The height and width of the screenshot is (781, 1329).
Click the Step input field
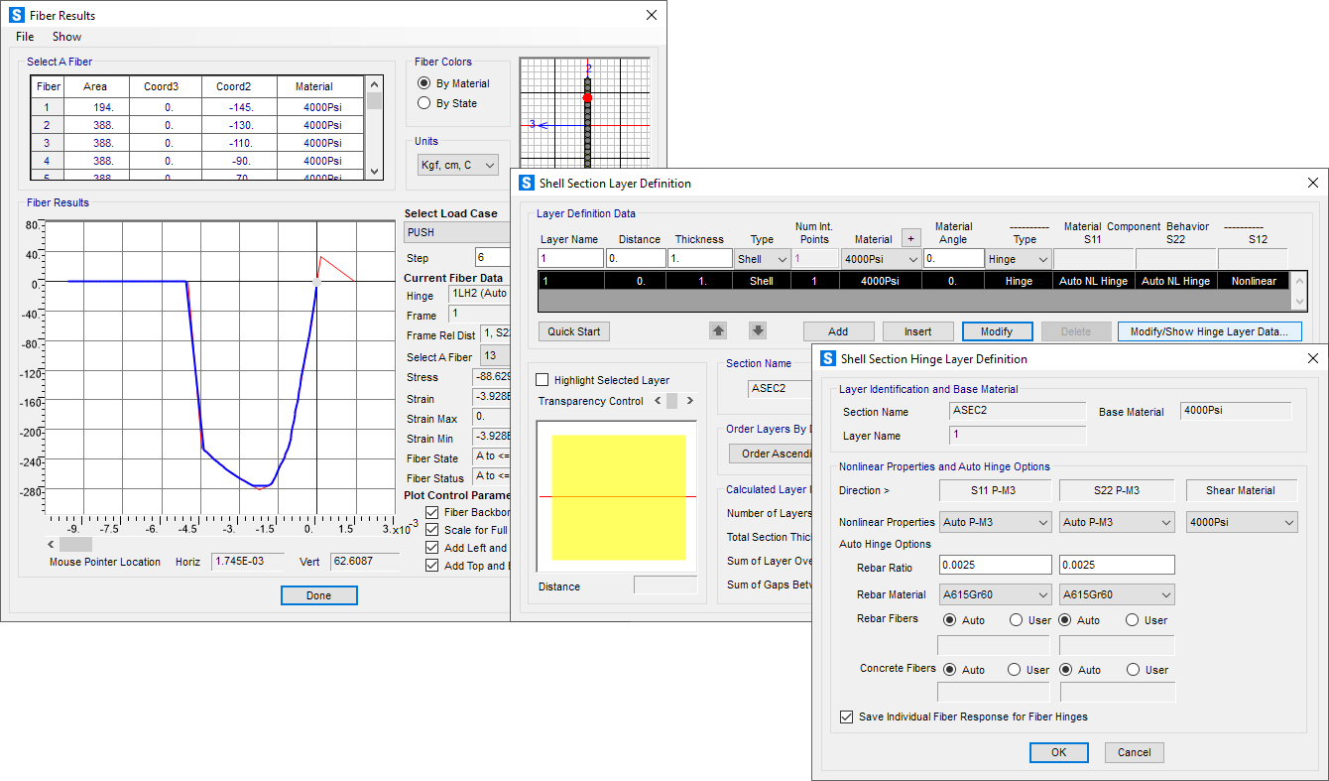[x=493, y=257]
